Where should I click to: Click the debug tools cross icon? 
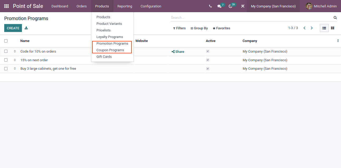pos(243,6)
